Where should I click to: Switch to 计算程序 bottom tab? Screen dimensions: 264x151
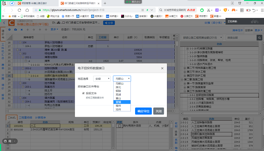40,118
